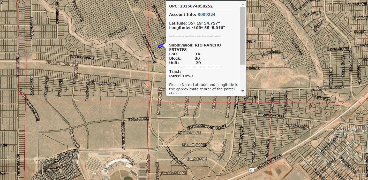Click the Evergreen Rd NE label

(x=105, y=83)
